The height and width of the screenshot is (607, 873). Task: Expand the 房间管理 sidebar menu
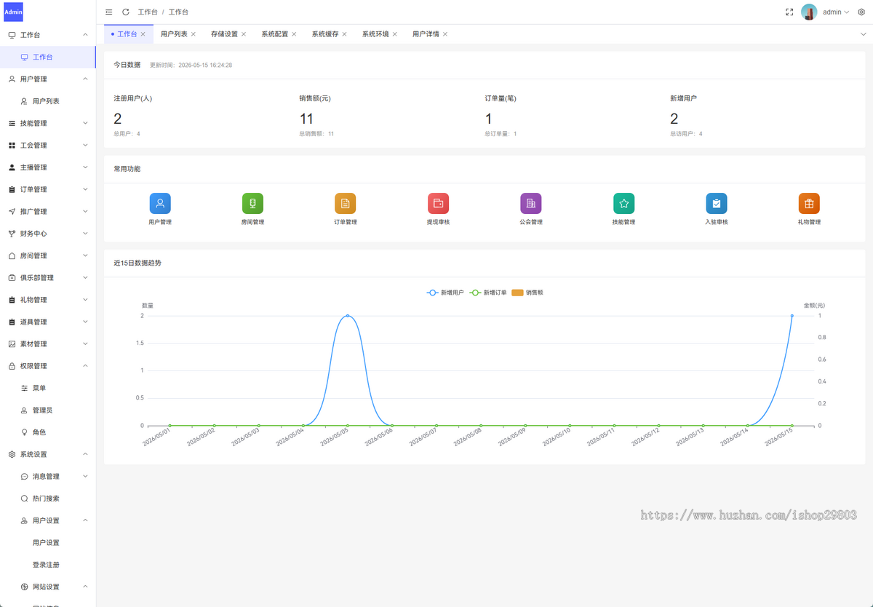click(48, 255)
